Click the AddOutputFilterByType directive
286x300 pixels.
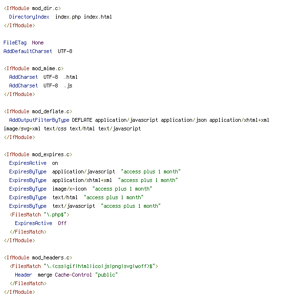(39, 120)
